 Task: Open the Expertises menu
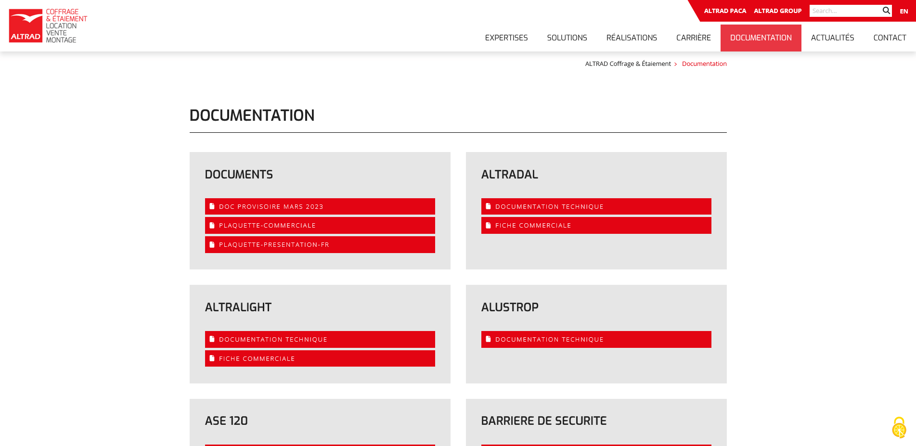pyautogui.click(x=506, y=38)
